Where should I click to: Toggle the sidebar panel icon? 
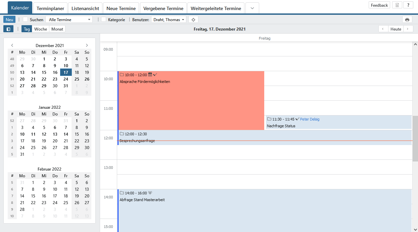coord(8,29)
